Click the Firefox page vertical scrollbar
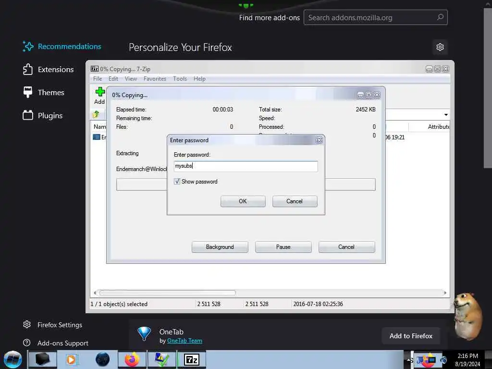 [488, 88]
